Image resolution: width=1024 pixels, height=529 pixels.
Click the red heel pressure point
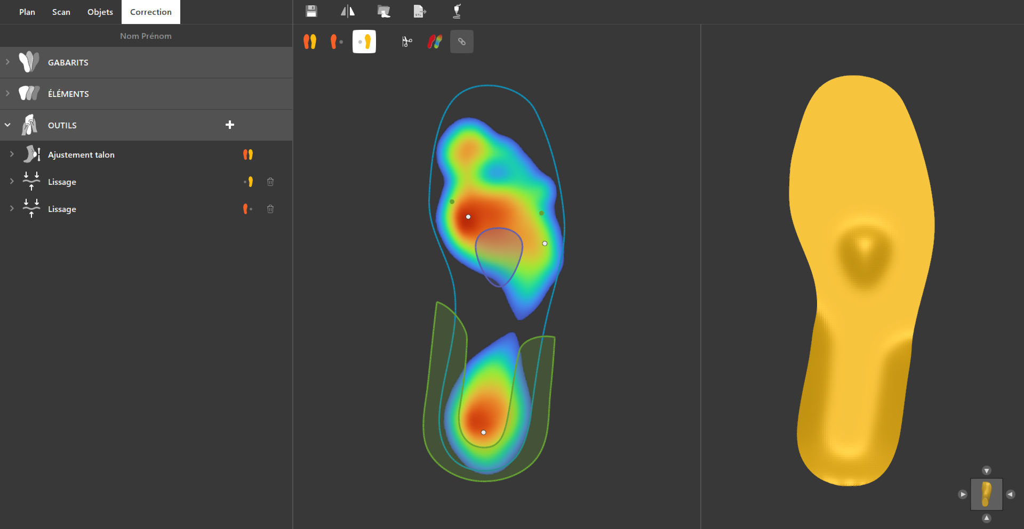[x=483, y=432]
